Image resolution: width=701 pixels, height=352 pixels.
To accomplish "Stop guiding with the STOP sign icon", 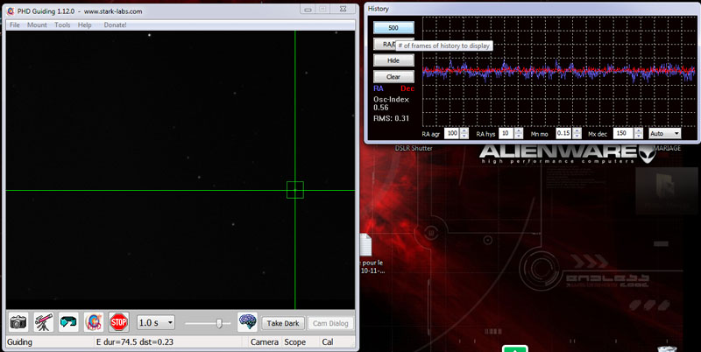I will (x=118, y=322).
